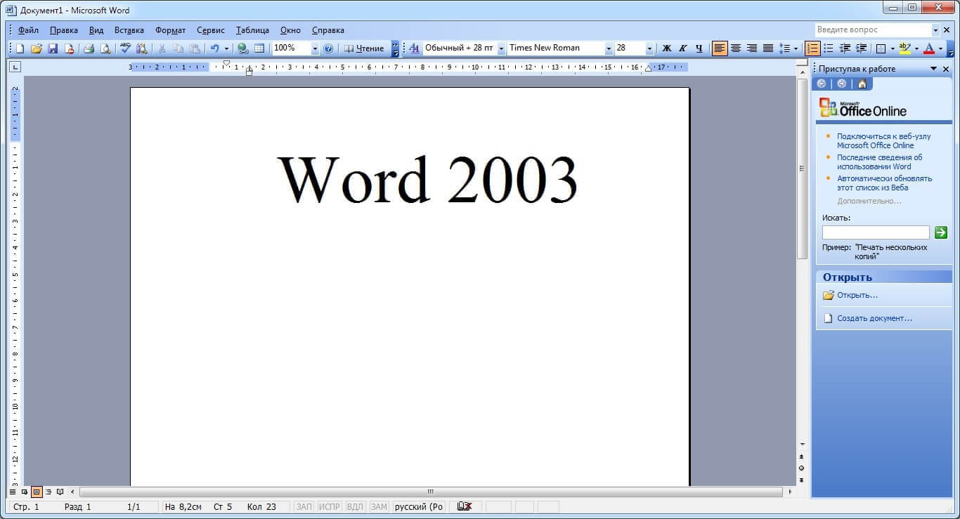Screen dimensions: 960x519
Task: Toggle bold formatting (Ж button)
Action: pyautogui.click(x=667, y=48)
